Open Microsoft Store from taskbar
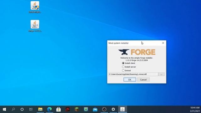 [58, 109]
